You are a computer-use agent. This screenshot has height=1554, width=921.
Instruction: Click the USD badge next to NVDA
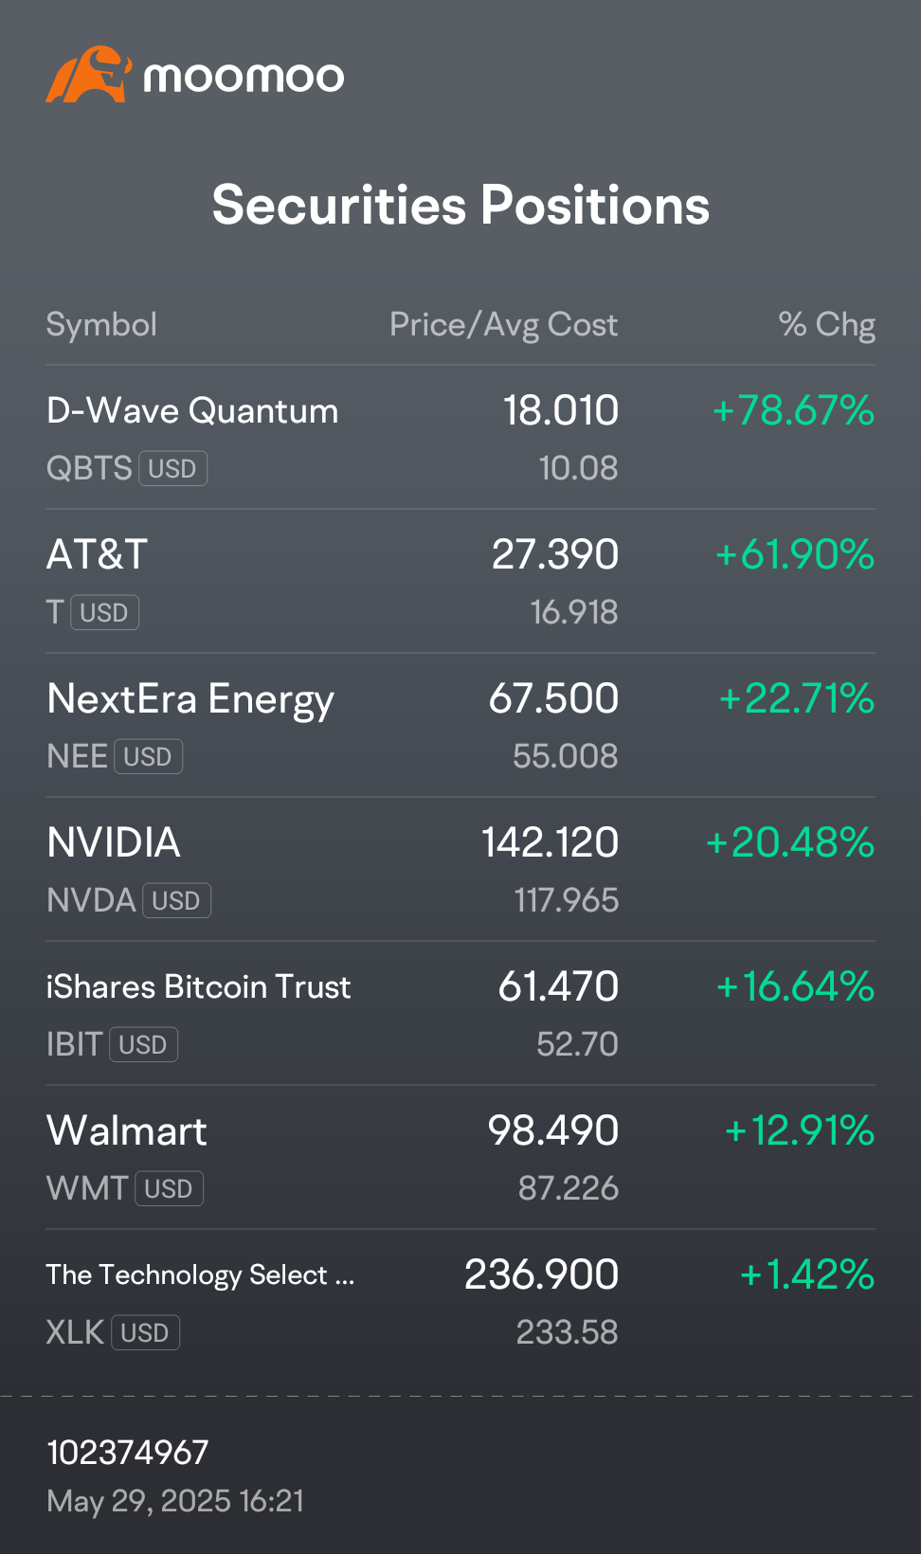tap(177, 900)
